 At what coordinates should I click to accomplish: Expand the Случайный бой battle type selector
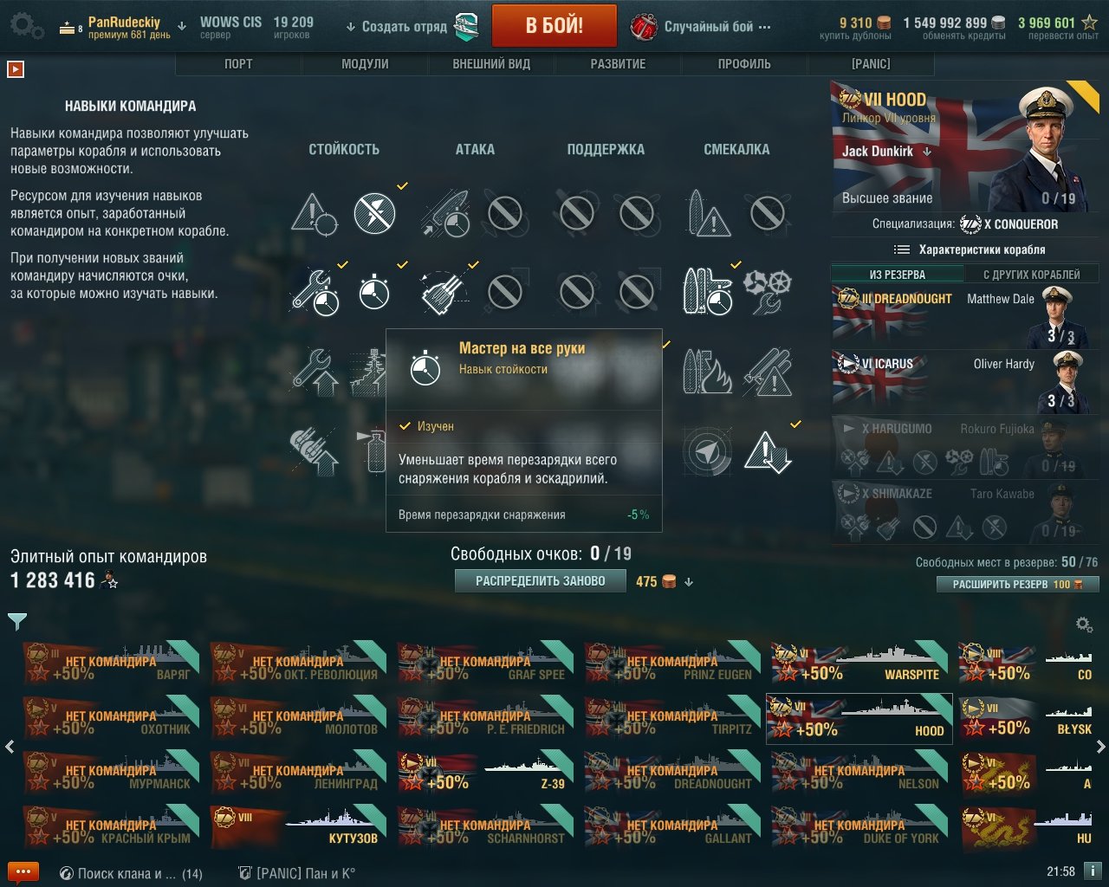[700, 27]
